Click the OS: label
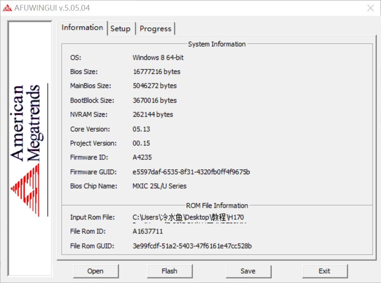 [76, 57]
